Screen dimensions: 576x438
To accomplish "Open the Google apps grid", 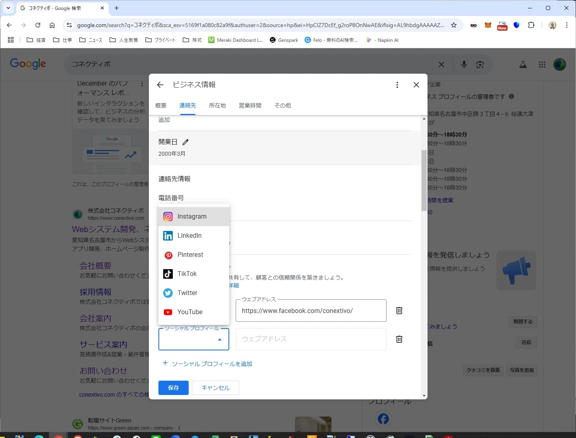I will pyautogui.click(x=542, y=65).
